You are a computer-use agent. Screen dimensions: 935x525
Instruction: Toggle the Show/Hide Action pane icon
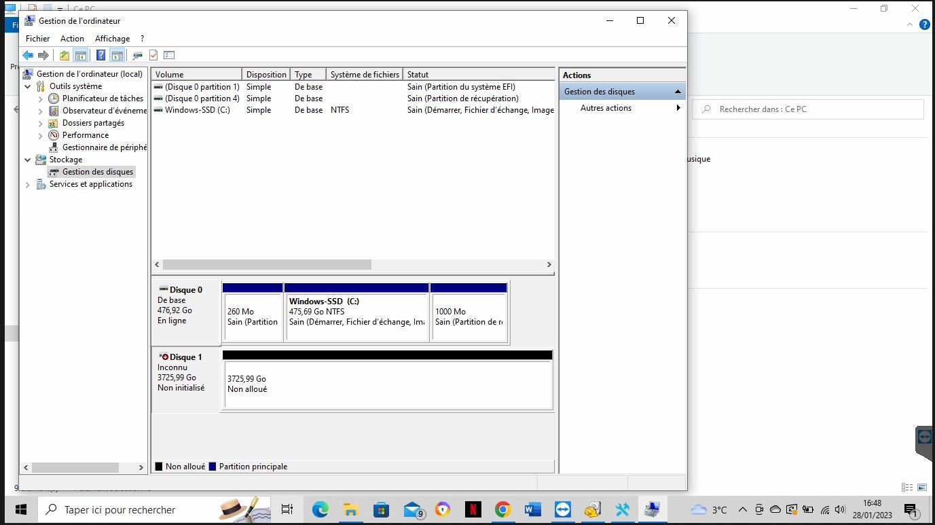click(x=117, y=55)
